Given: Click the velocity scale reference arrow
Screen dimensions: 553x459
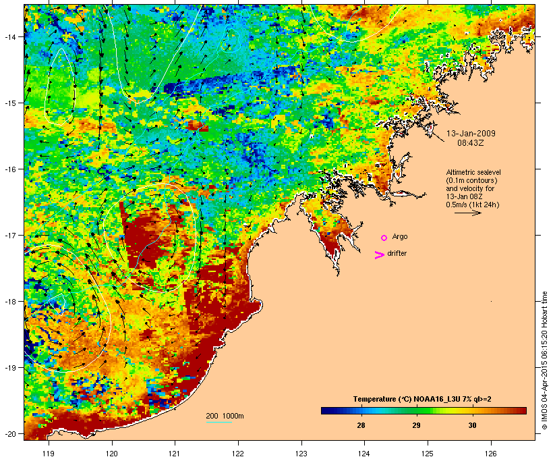Looking at the screenshot, I should [467, 213].
